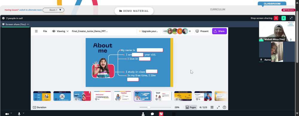
Task: Select the yellow slide thumbnail 8
Action: click(183, 96)
